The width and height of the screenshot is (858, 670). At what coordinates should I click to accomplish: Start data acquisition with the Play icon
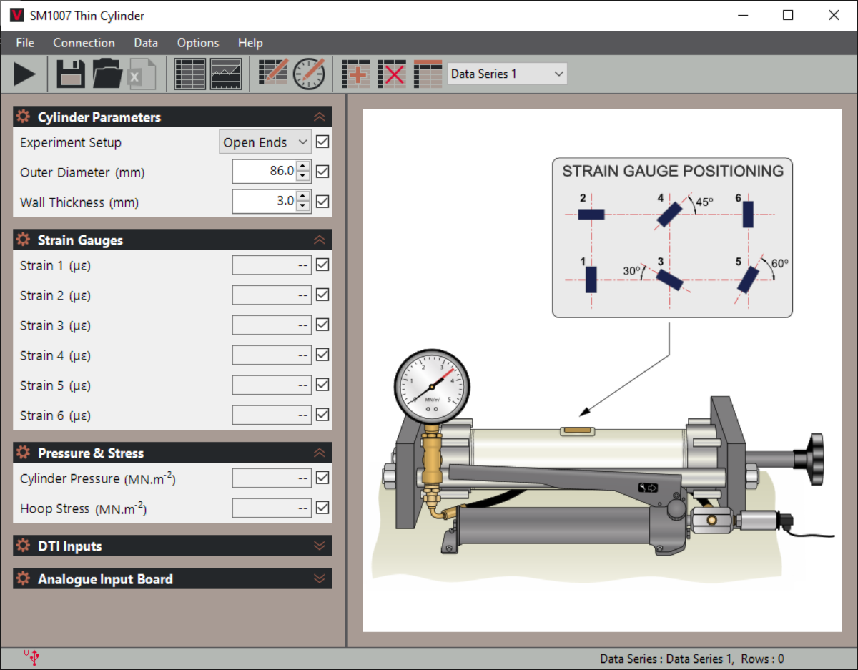point(24,74)
